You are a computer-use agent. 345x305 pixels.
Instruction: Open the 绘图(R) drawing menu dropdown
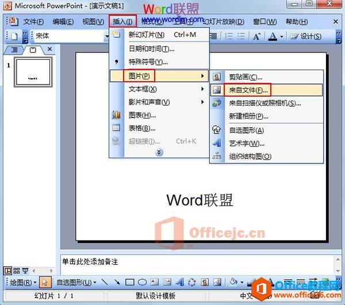23,283
